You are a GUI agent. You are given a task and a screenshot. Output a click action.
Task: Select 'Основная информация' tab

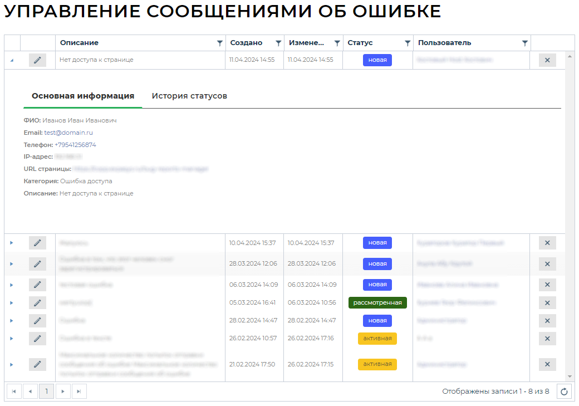83,96
